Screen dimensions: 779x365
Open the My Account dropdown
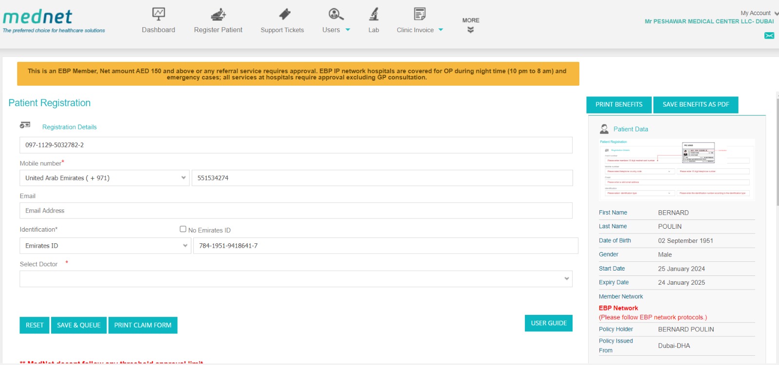pos(759,13)
